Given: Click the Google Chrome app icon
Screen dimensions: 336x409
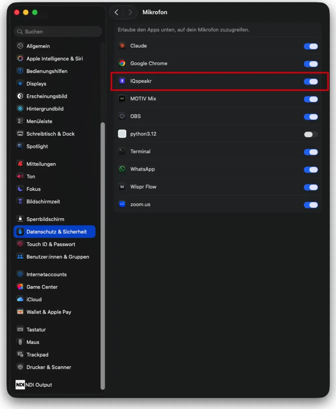Looking at the screenshot, I should point(122,63).
